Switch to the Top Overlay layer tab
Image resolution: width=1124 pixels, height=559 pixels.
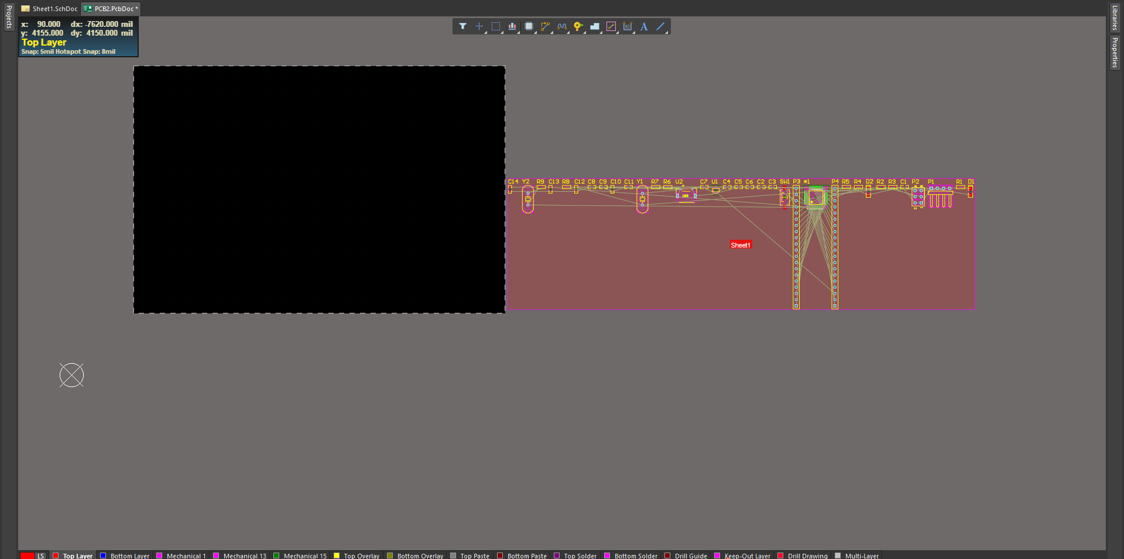point(357,555)
